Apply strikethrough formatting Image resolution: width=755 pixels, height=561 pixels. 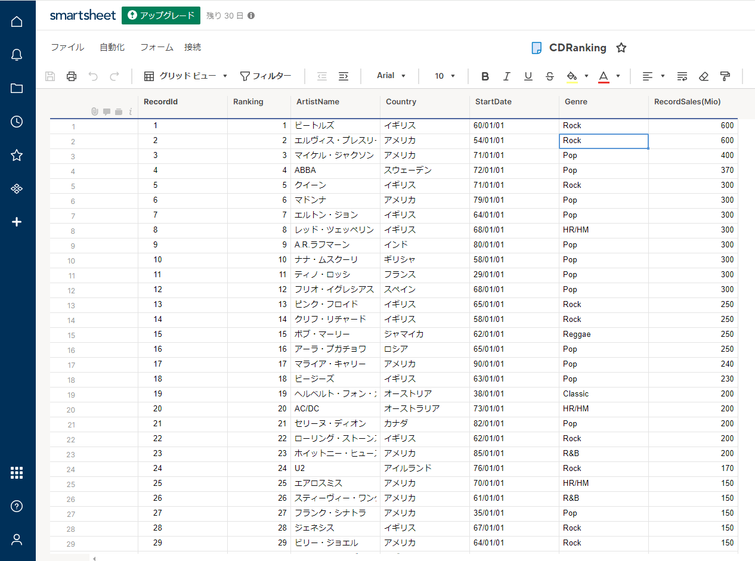550,76
